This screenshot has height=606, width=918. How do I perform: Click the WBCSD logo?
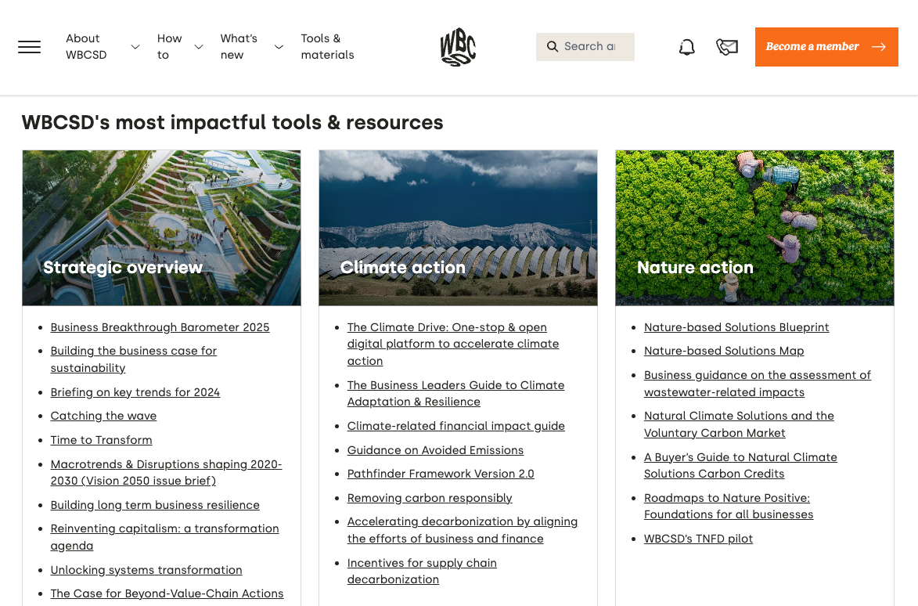point(458,46)
